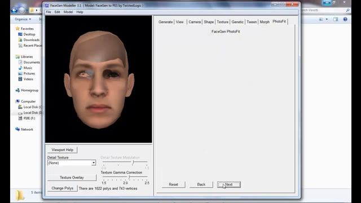This screenshot has width=361, height=203.
Task: Open the Model menu in FaceGen
Action: click(68, 12)
